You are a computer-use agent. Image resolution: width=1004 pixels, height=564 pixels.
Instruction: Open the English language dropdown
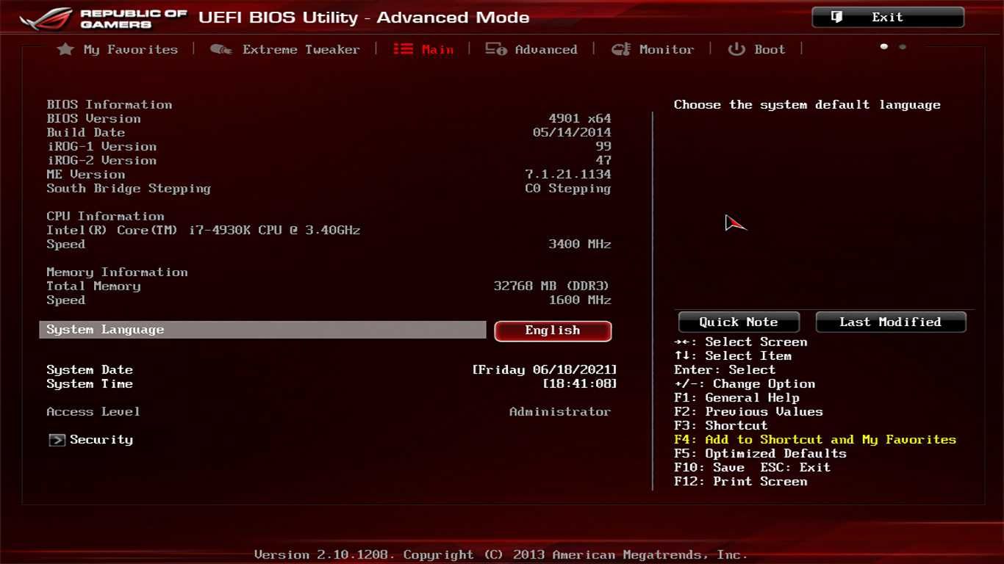tap(553, 330)
